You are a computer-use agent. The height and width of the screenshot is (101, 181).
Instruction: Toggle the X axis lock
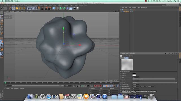(x=28, y=8)
